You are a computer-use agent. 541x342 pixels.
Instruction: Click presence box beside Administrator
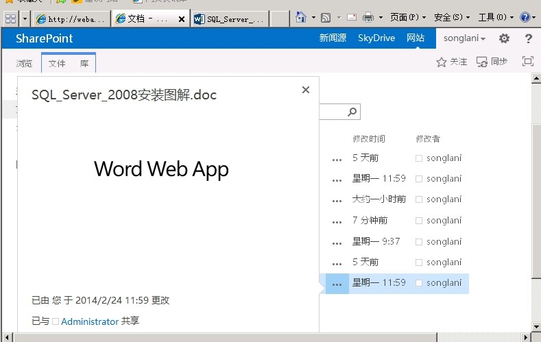pyautogui.click(x=56, y=321)
